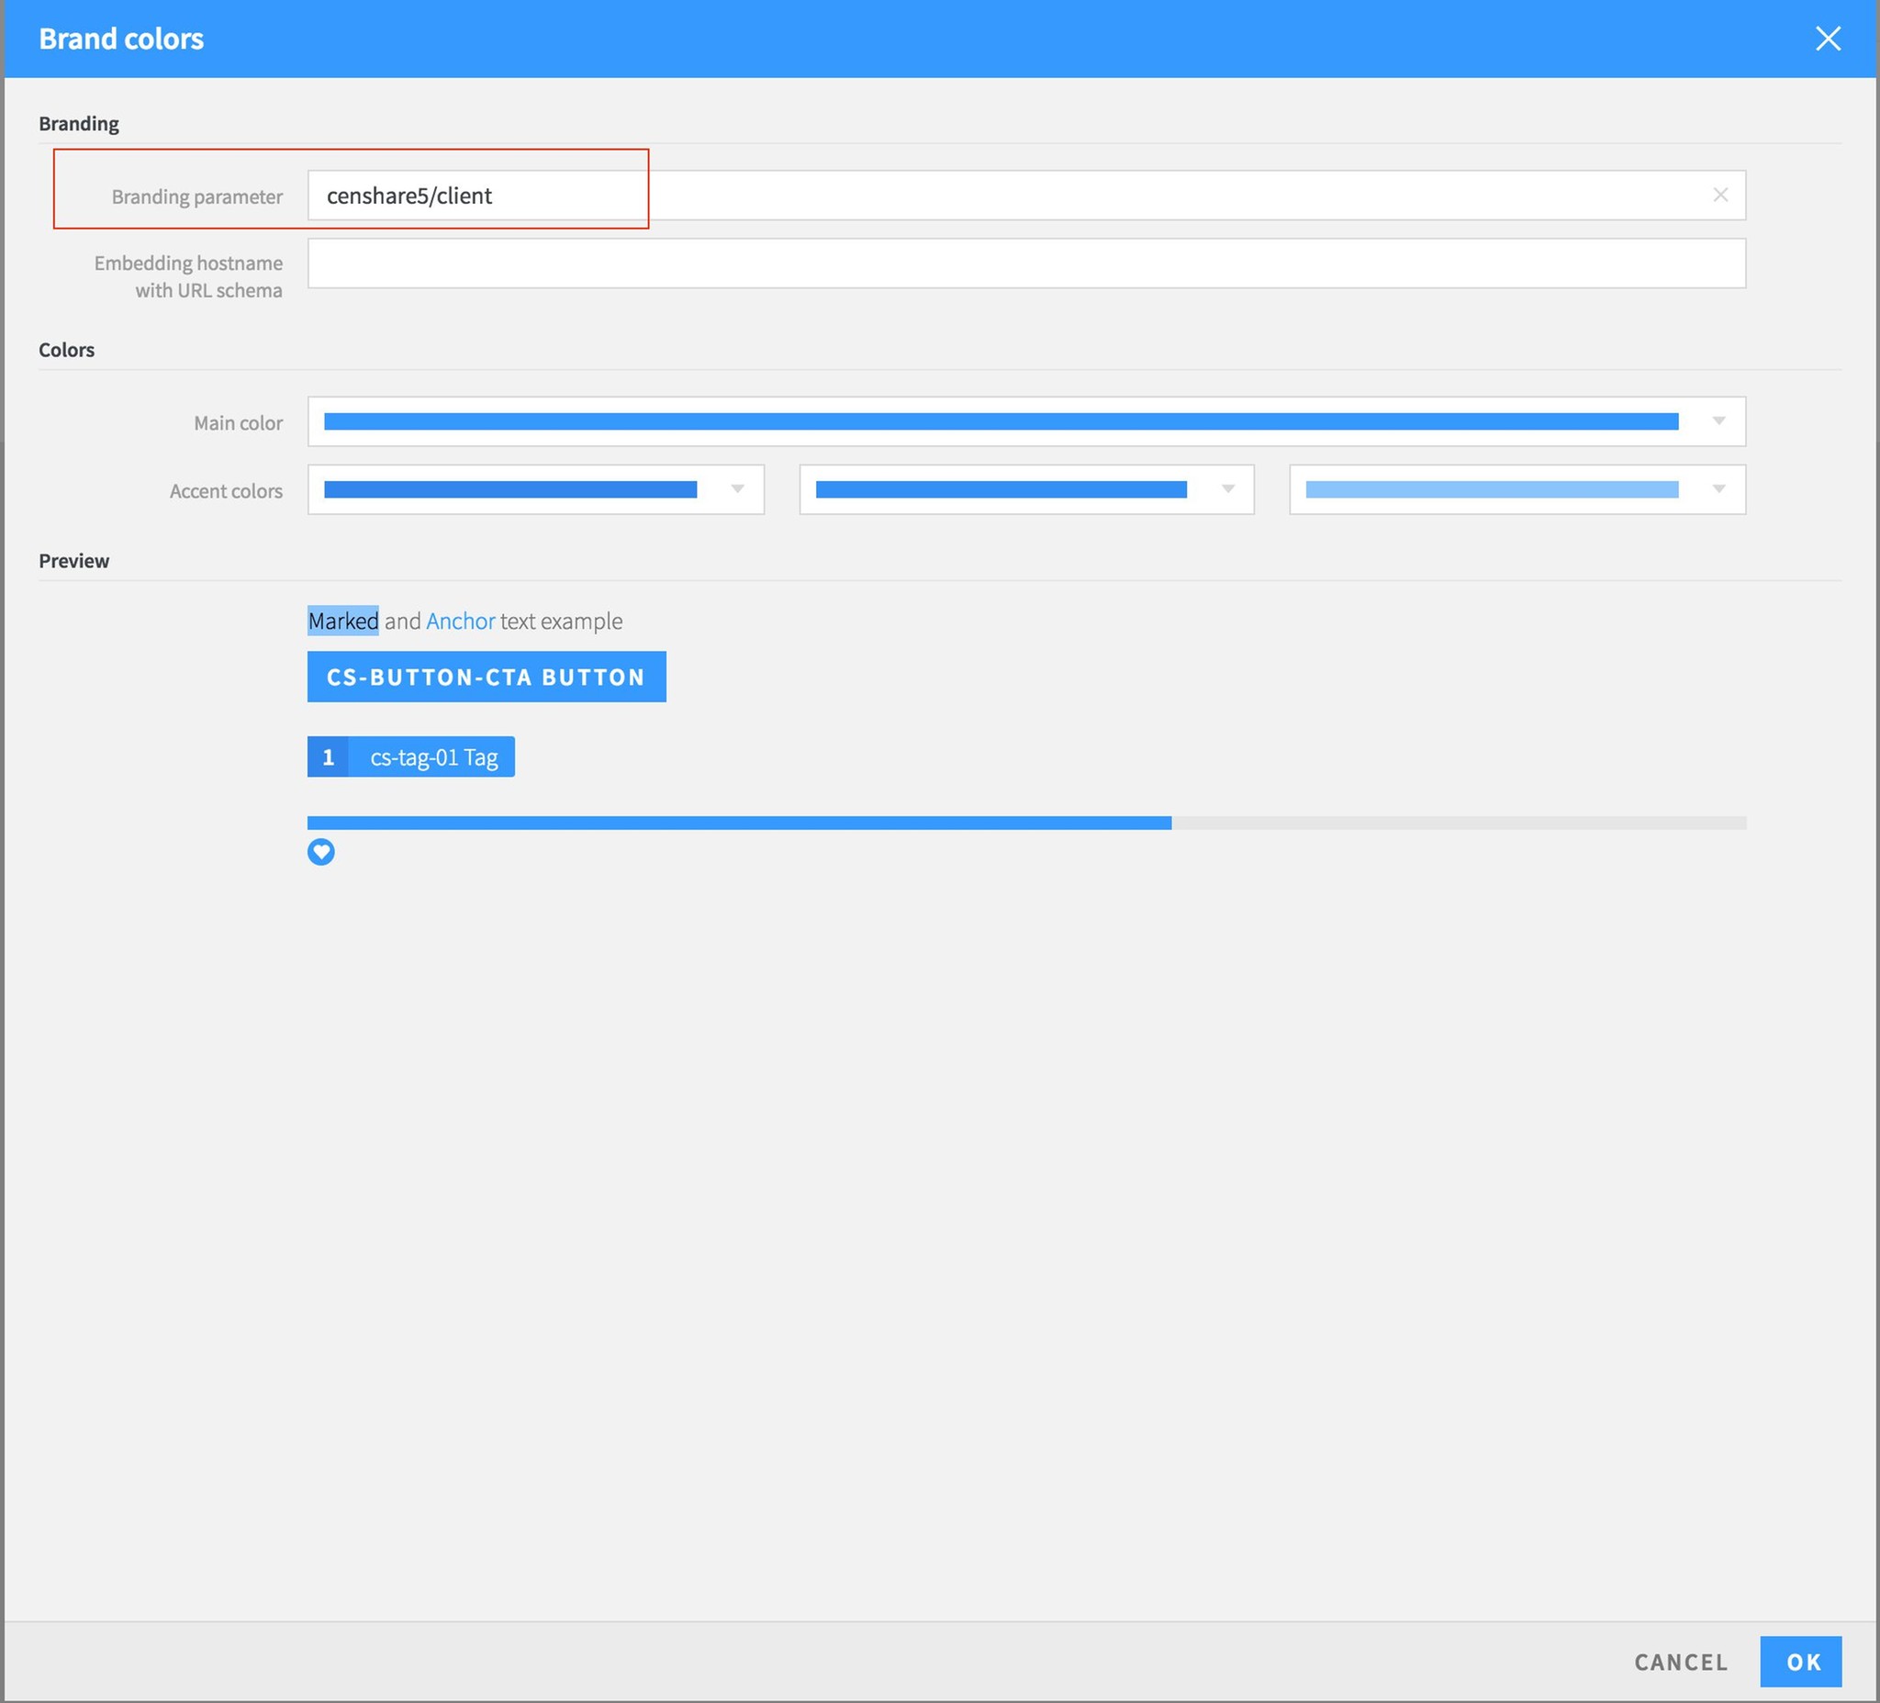Confirm with the OK button
1880x1703 pixels.
1800,1661
